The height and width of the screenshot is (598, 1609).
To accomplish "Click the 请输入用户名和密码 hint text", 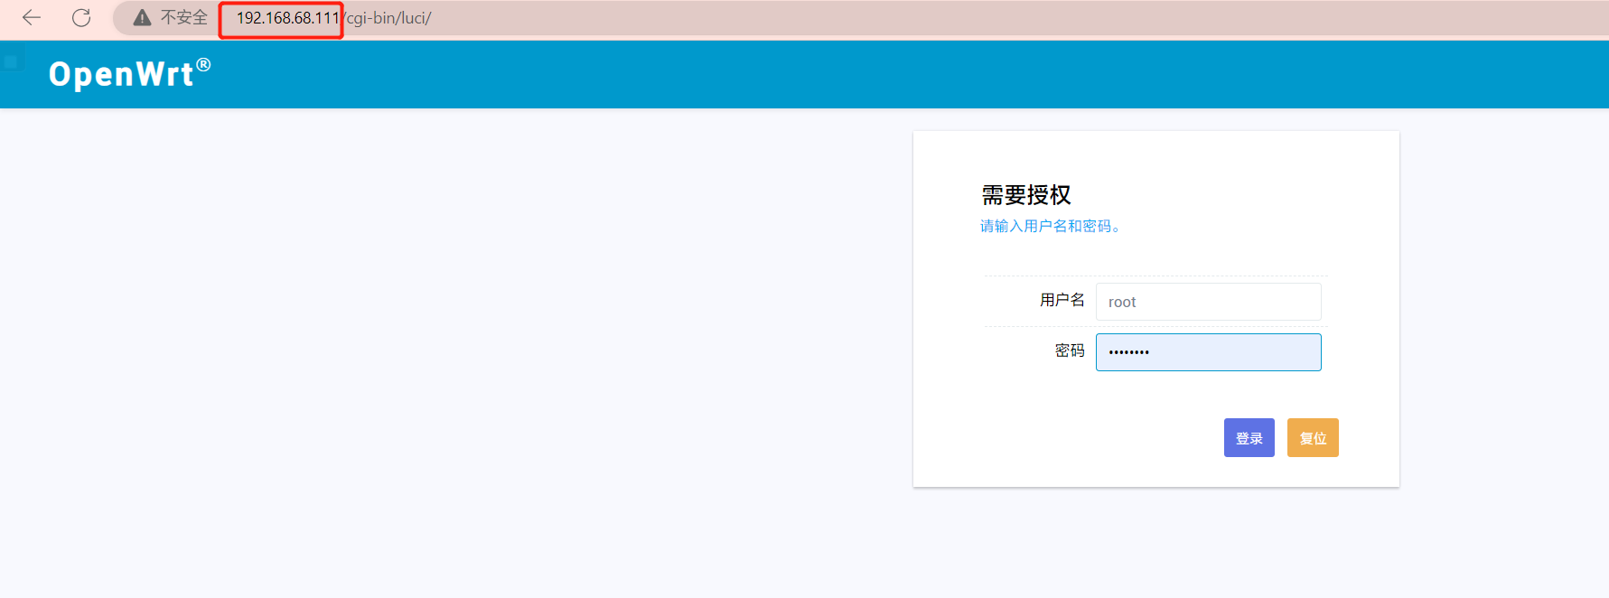I will (x=1050, y=226).
